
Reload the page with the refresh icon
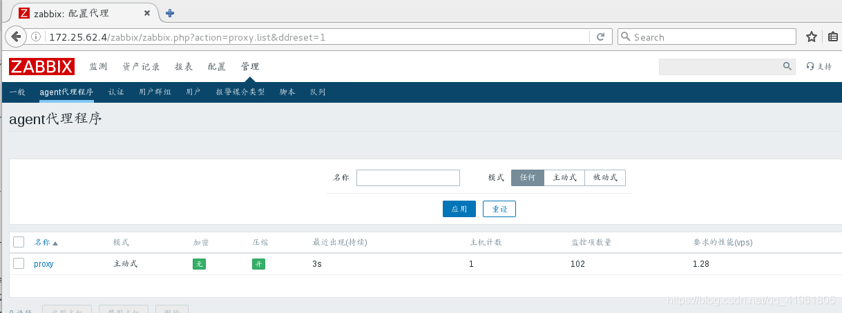point(600,37)
